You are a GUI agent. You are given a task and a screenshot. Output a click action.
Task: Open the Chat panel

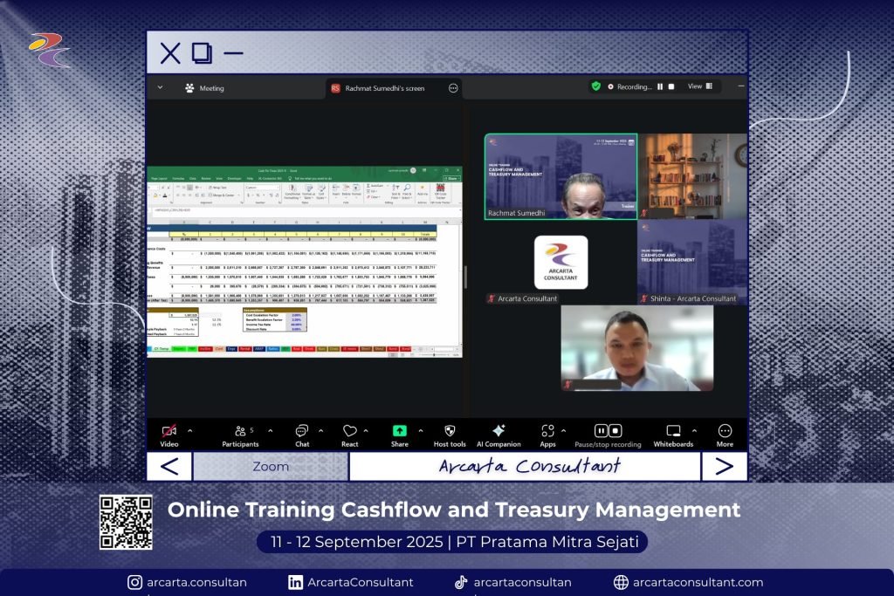(x=301, y=431)
